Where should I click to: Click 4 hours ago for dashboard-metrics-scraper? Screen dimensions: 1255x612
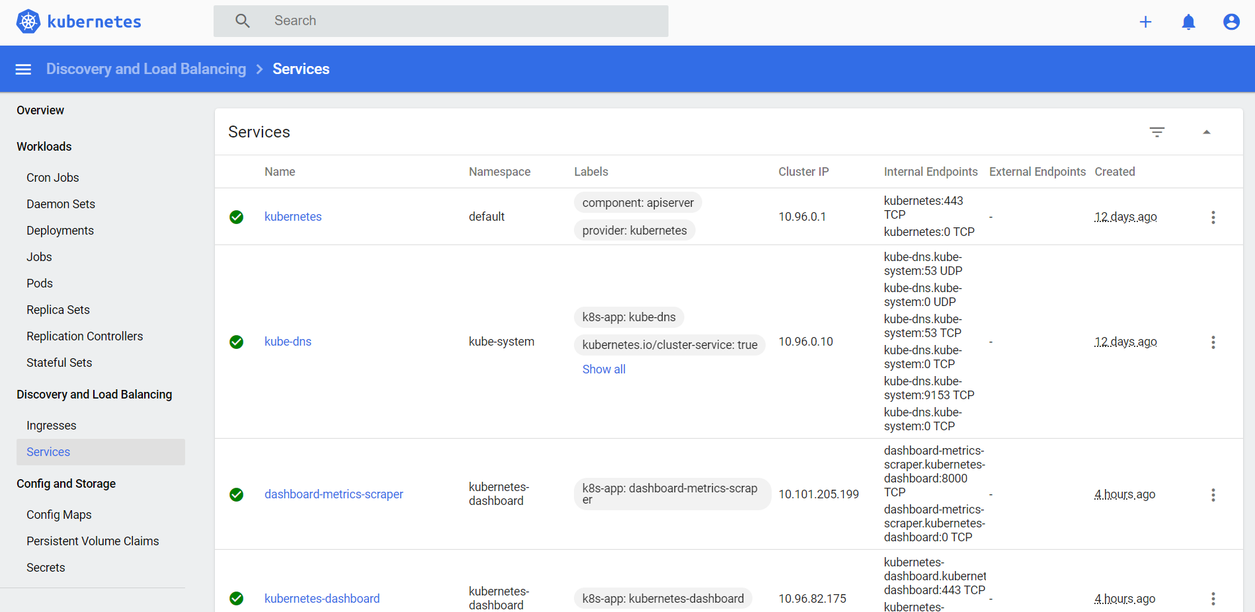1125,494
